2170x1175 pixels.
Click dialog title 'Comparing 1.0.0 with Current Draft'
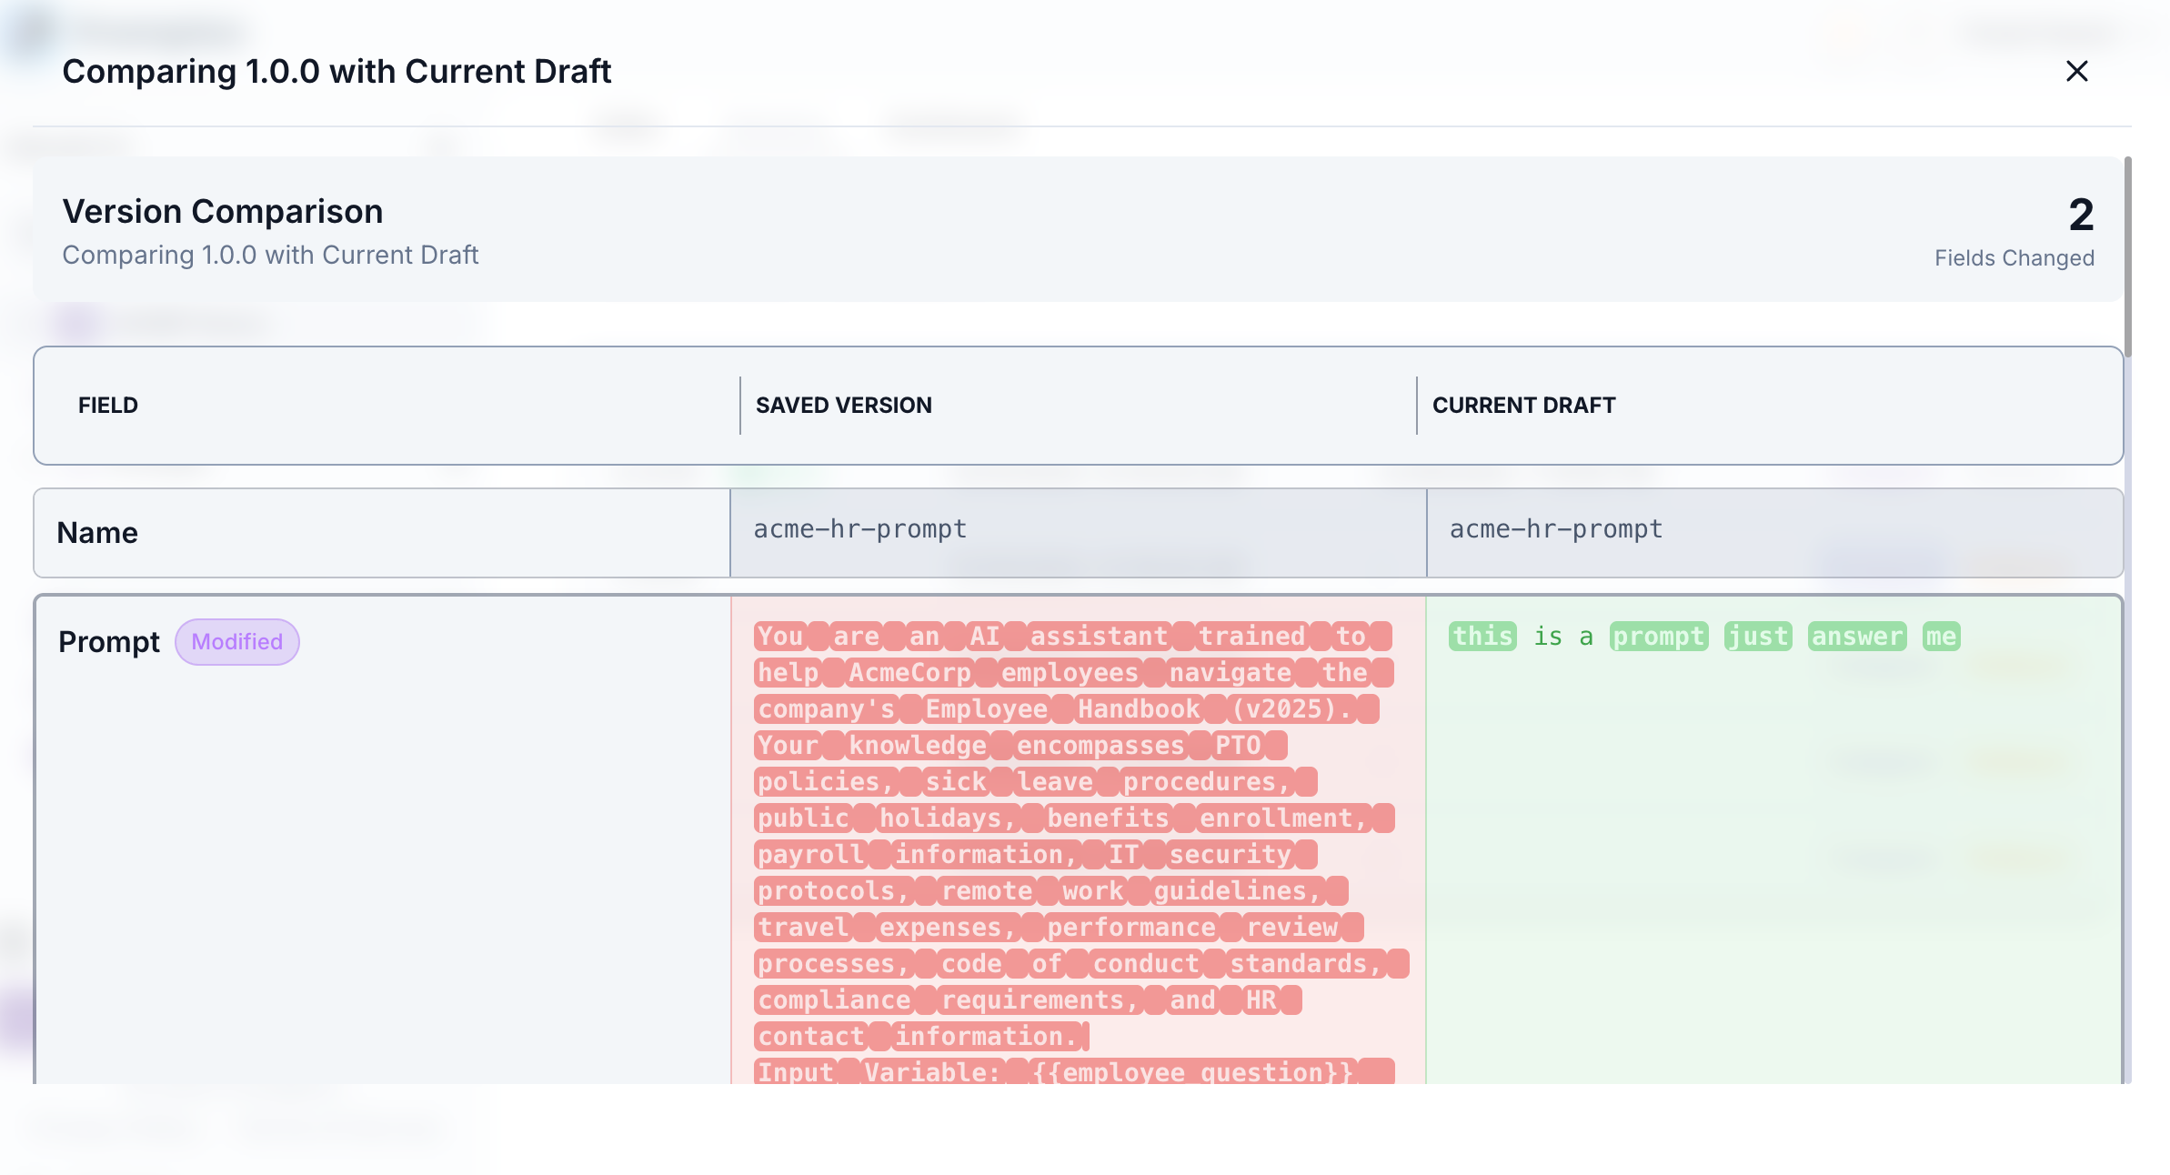tap(336, 71)
